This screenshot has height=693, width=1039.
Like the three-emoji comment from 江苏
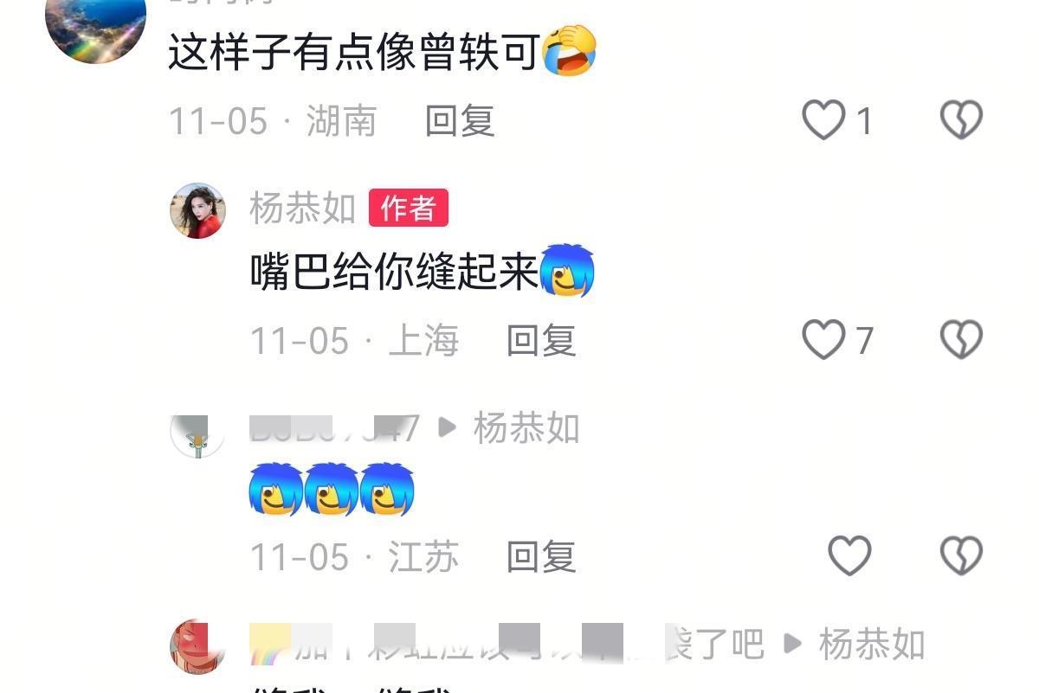click(x=849, y=556)
